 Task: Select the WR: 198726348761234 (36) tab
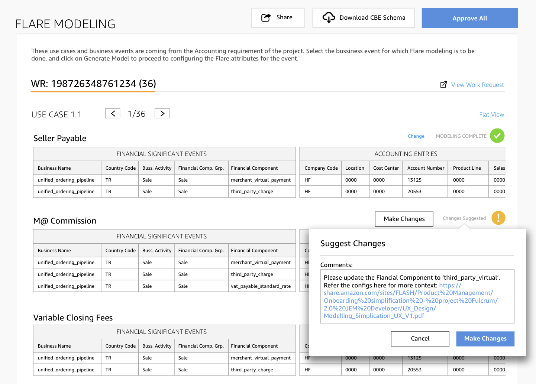[93, 84]
